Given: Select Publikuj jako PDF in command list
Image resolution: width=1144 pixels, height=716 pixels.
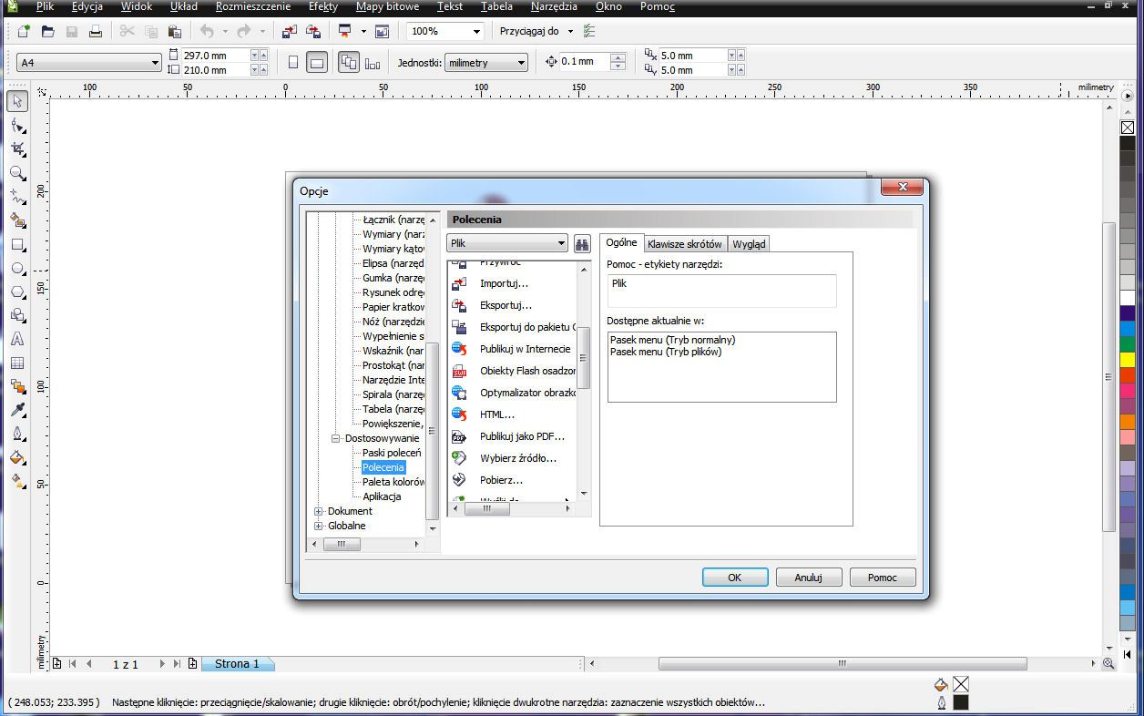Looking at the screenshot, I should click(x=522, y=436).
